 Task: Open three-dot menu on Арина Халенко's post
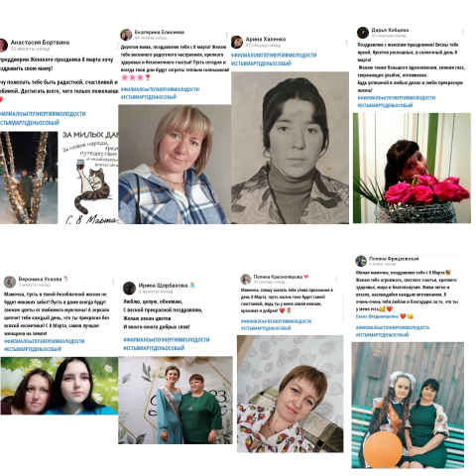point(346,42)
